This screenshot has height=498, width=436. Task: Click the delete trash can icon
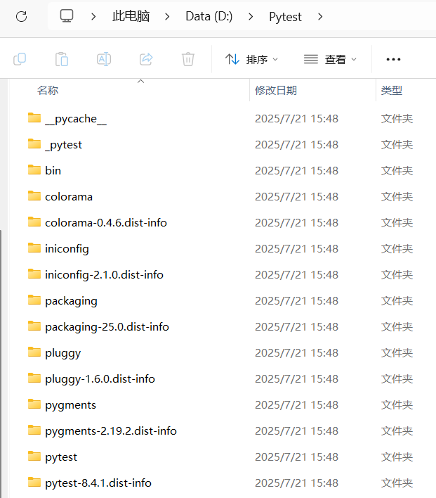pos(188,59)
